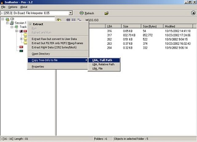197x142 pixels.
Task: Click the green file-system icon in the tree
Action: [21, 51]
